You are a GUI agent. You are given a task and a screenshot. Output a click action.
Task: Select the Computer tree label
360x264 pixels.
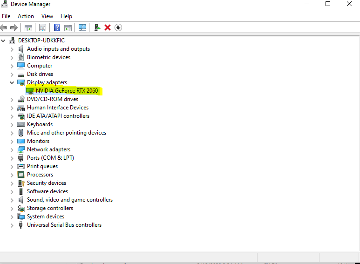[x=40, y=66]
